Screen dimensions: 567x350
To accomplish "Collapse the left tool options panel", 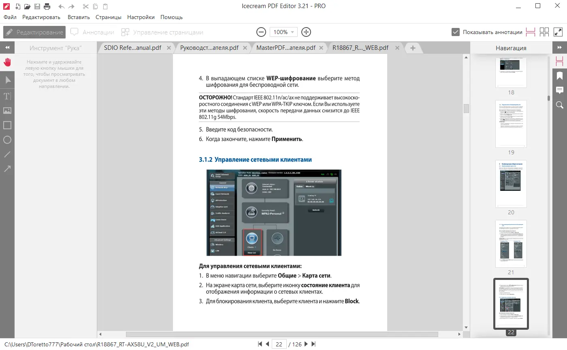I will [x=7, y=47].
